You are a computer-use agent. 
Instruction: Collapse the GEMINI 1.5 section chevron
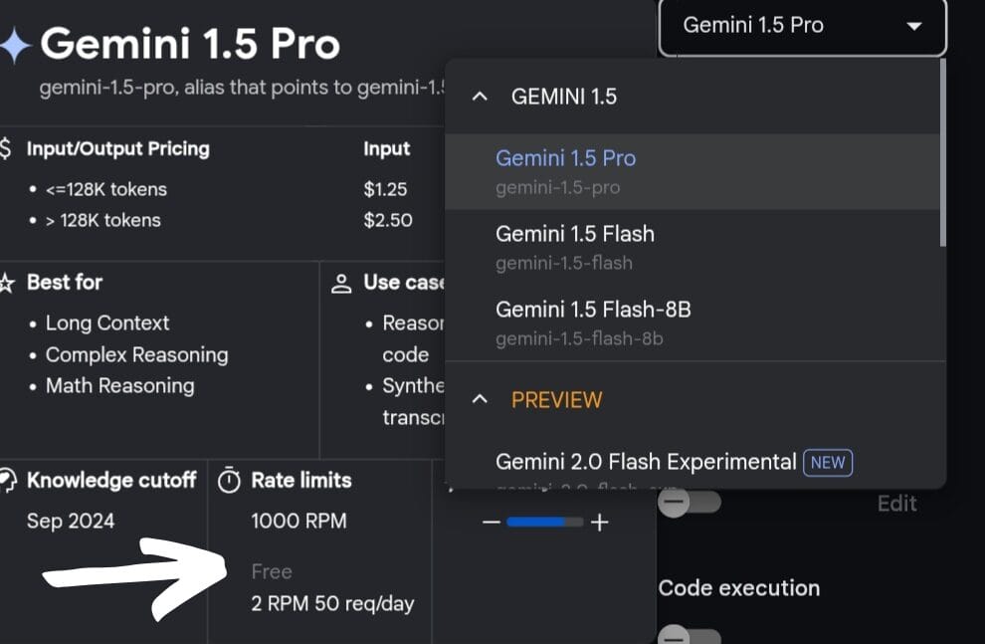tap(480, 97)
